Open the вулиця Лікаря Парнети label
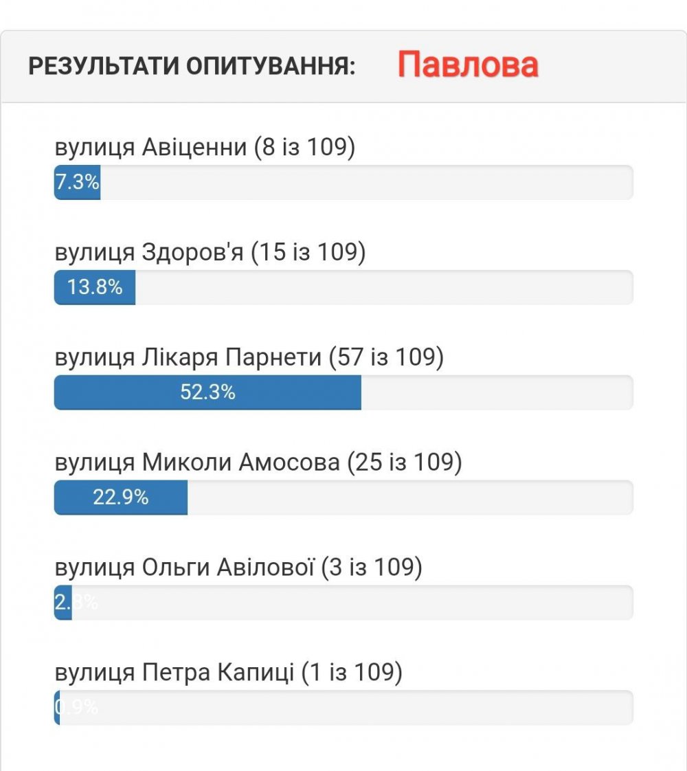 point(249,357)
